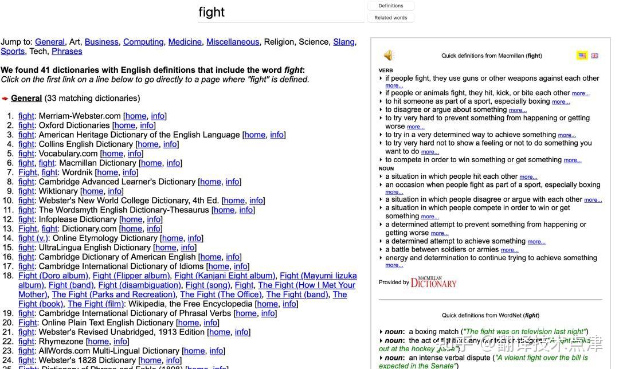The height and width of the screenshot is (369, 619).
Task: Select the UK flag definitions icon
Action: (x=594, y=56)
